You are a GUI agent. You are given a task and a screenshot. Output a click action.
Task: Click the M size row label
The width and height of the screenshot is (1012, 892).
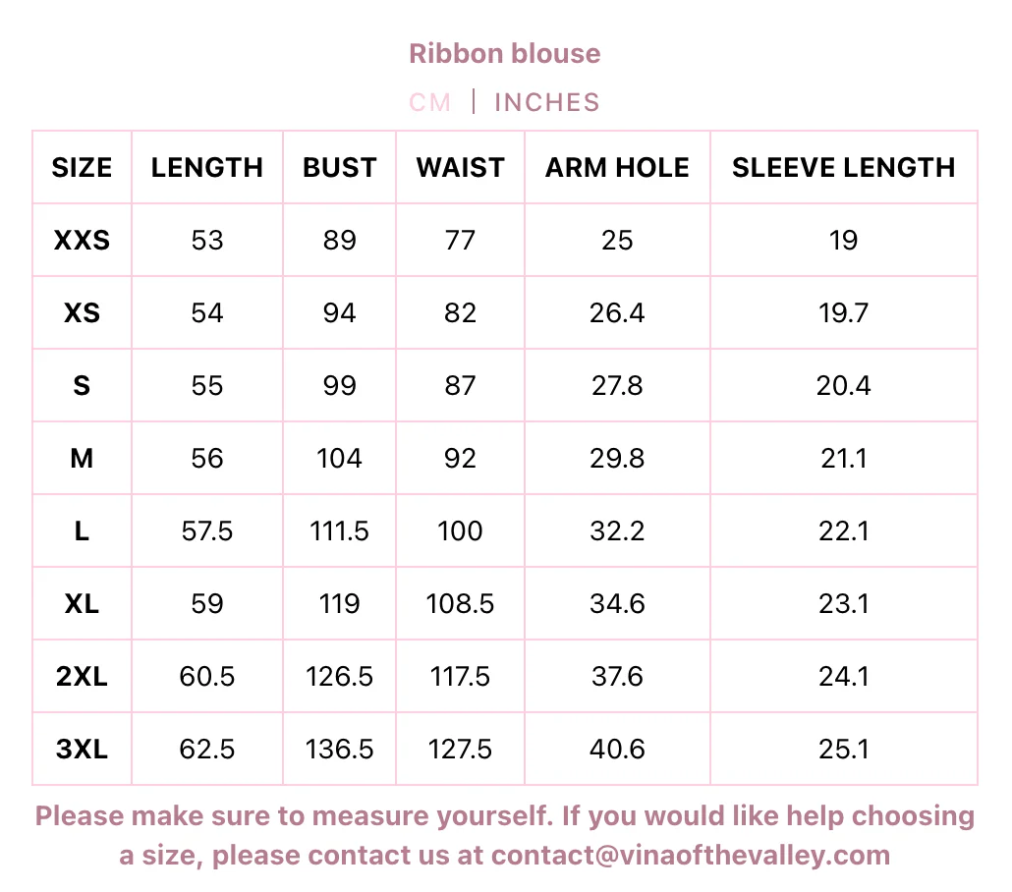(82, 458)
